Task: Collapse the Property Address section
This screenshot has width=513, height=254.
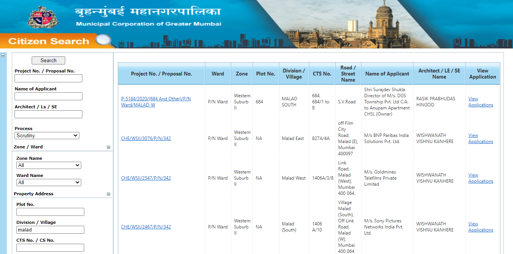Action: [108, 194]
